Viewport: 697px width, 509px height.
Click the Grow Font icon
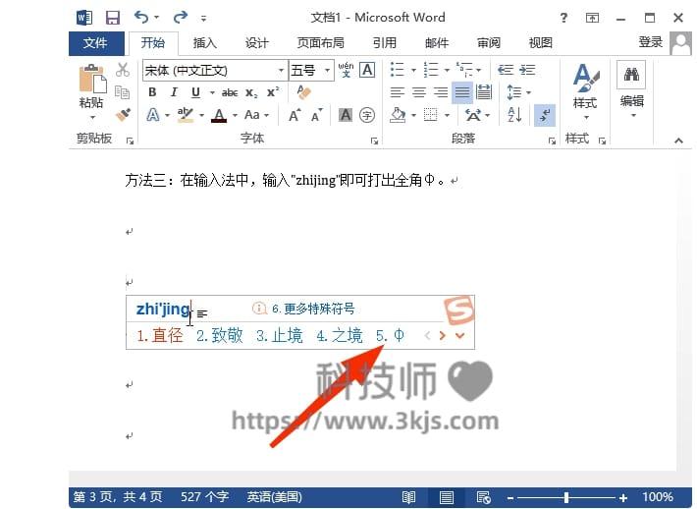295,116
